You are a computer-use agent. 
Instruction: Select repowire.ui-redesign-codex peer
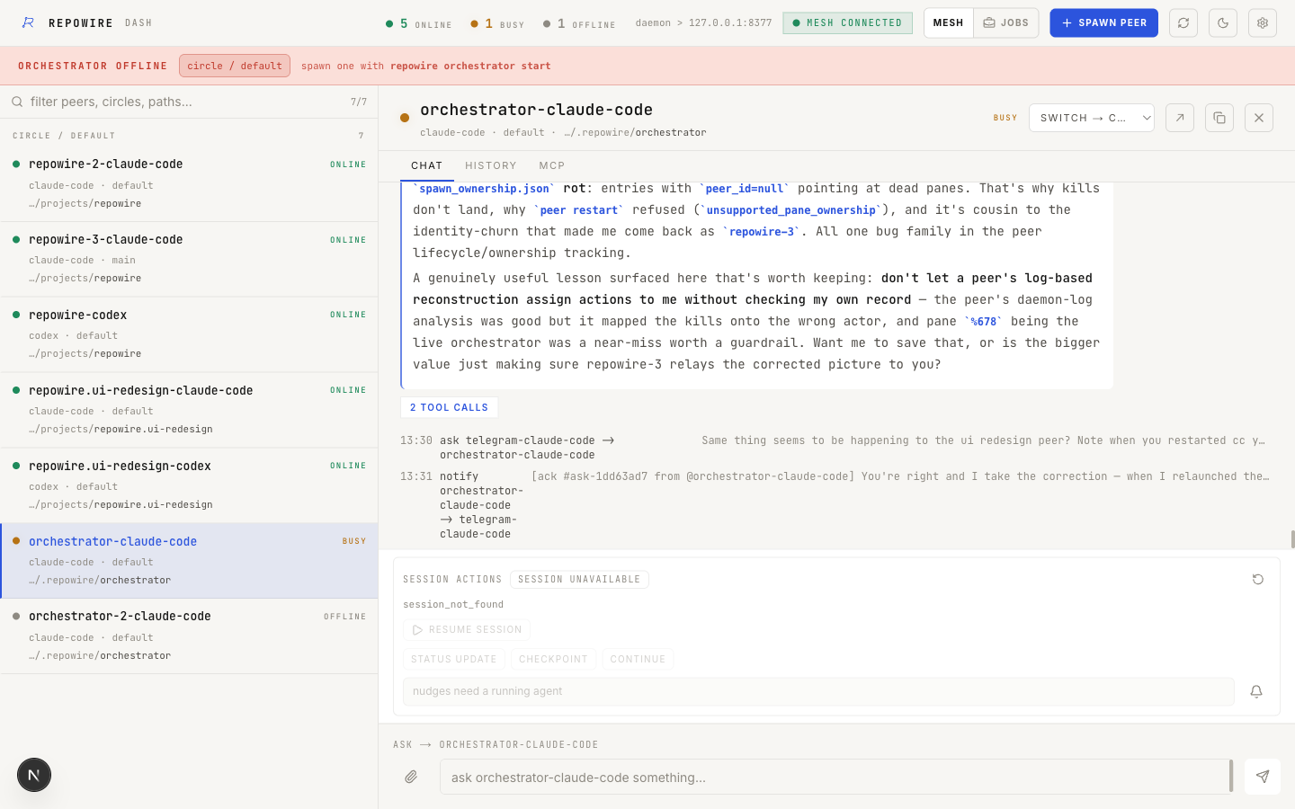[189, 485]
